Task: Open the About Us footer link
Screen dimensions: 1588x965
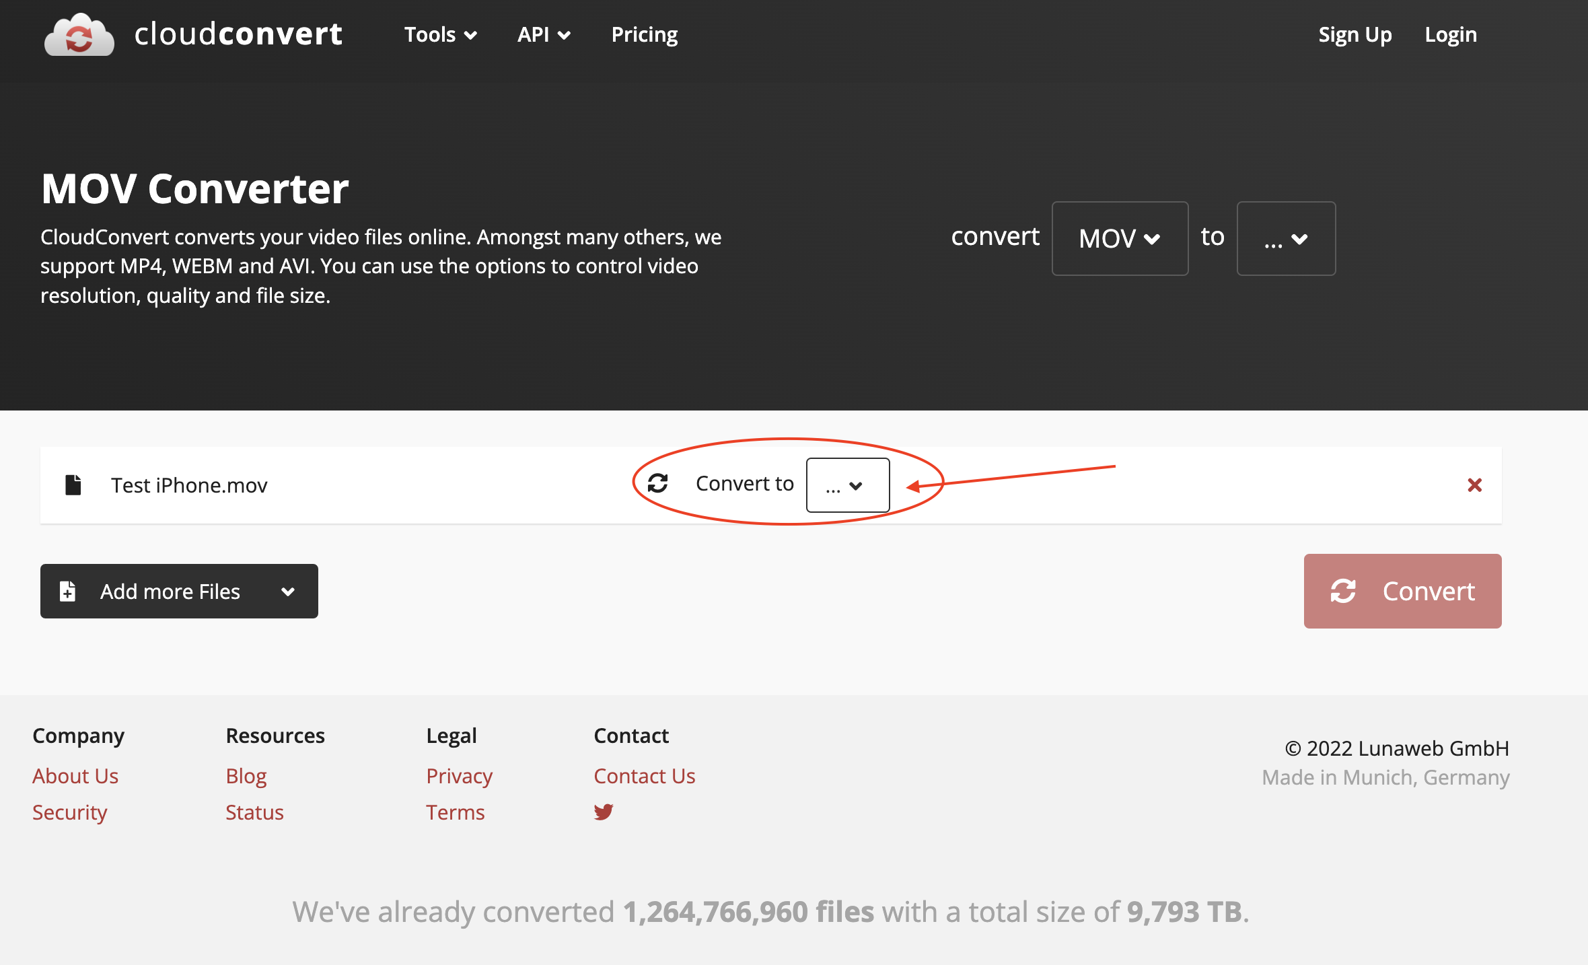Action: [x=75, y=776]
